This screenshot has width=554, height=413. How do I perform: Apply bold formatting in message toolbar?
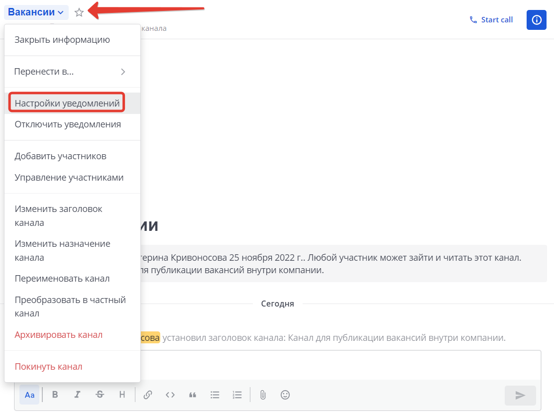(x=55, y=395)
